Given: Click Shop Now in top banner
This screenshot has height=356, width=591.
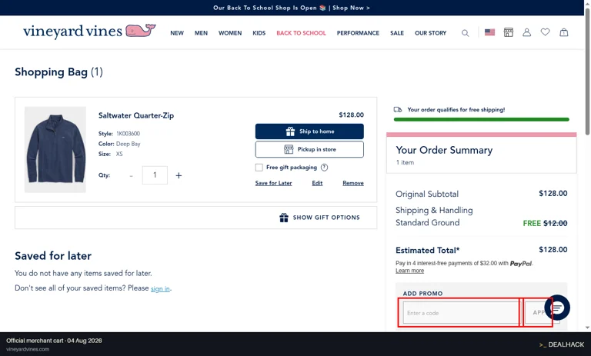Looking at the screenshot, I should tap(351, 8).
